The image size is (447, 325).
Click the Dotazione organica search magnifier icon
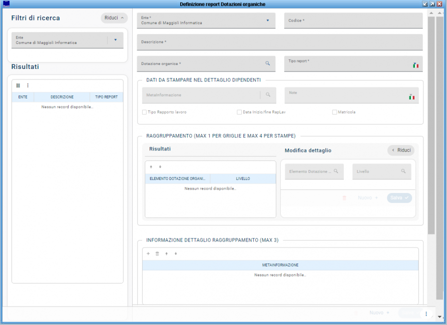coord(267,63)
